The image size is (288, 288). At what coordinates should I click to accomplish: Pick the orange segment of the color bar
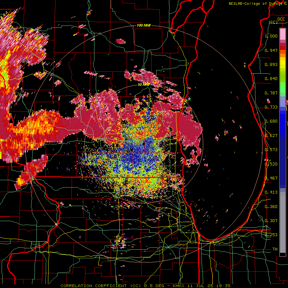pyautogui.click(x=283, y=54)
